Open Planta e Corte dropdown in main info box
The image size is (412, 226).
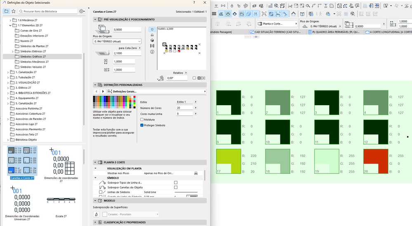[x=277, y=23]
